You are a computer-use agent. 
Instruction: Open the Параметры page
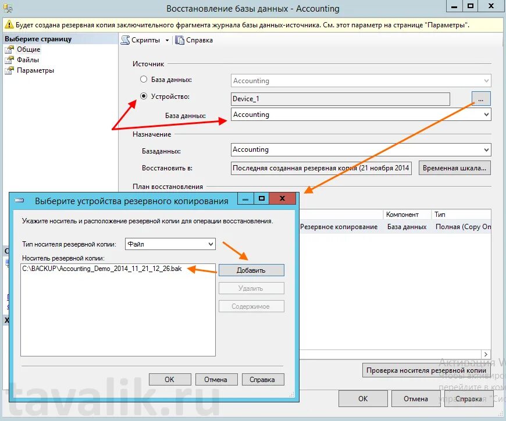pos(35,70)
